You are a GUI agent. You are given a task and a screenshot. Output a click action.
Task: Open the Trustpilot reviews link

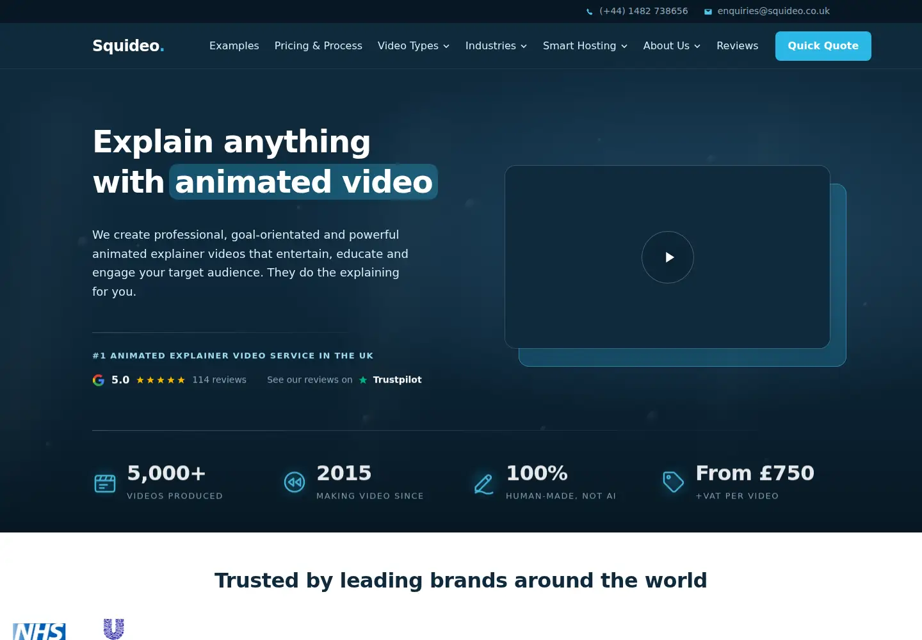click(344, 380)
